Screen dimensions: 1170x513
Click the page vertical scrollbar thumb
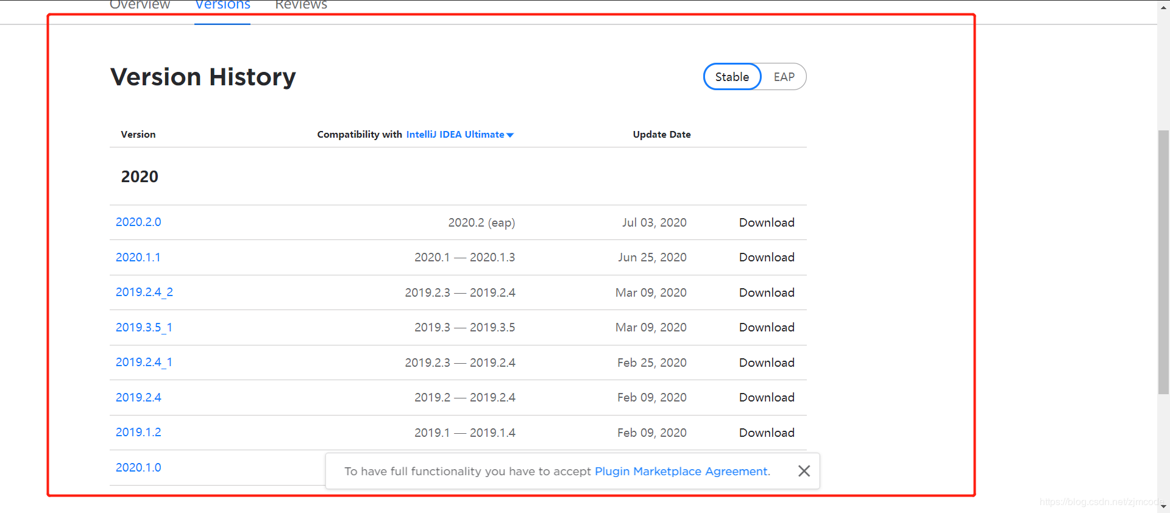1163,262
